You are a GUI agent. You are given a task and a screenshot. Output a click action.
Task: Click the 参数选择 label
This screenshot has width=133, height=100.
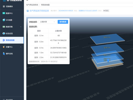(33, 22)
